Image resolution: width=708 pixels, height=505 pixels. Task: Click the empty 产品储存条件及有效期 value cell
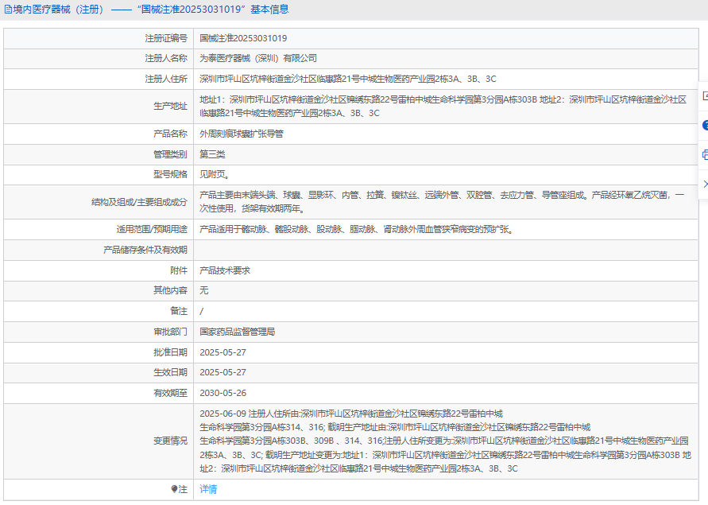click(x=445, y=250)
